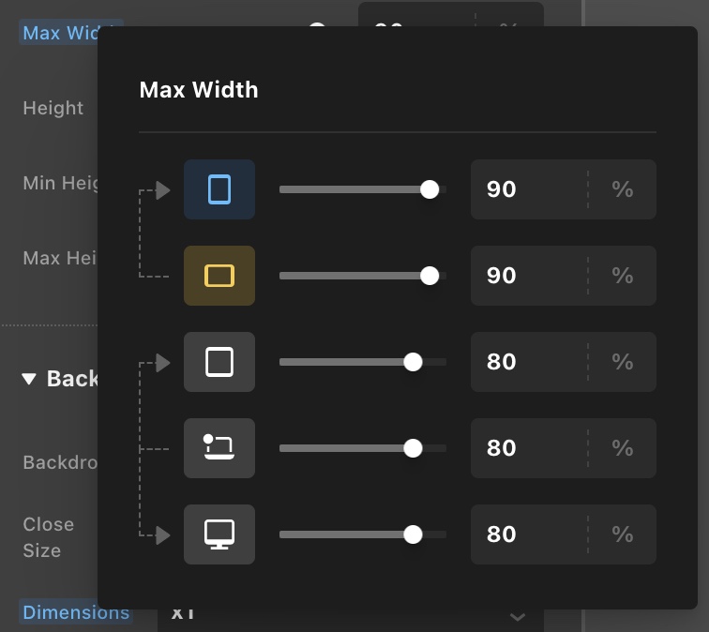Select the tablet breakpoint icon
Image resolution: width=709 pixels, height=632 pixels.
(219, 362)
